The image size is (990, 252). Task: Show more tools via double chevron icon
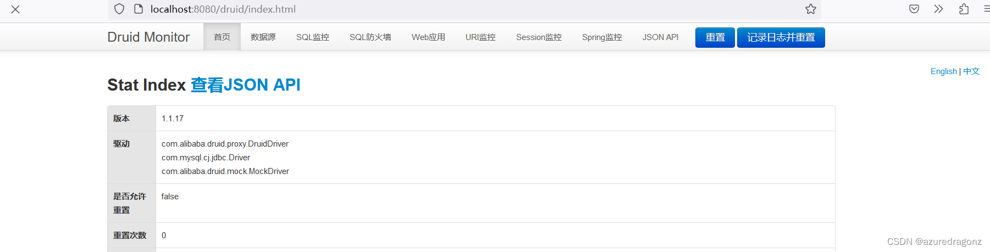point(938,9)
